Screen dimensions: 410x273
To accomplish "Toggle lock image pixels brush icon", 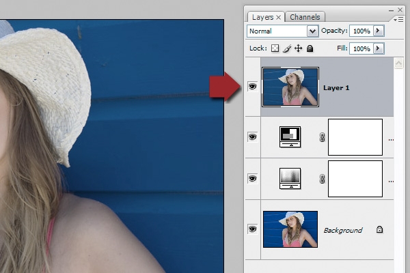I will [287, 48].
